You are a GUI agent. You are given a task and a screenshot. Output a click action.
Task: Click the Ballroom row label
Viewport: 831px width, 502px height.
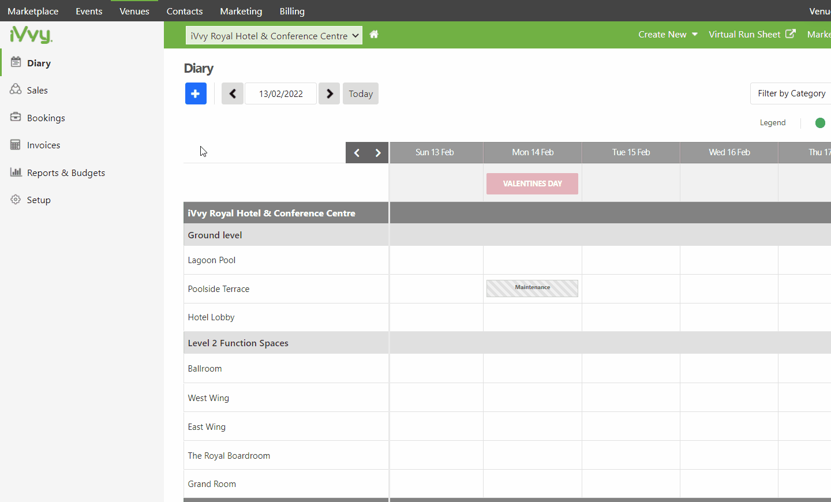[x=205, y=369]
